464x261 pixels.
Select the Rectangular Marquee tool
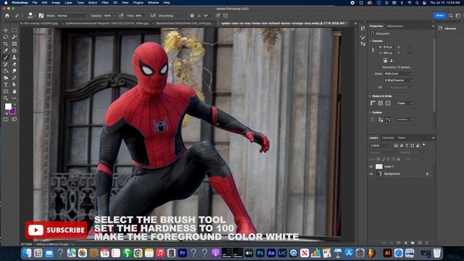[x=14, y=30]
